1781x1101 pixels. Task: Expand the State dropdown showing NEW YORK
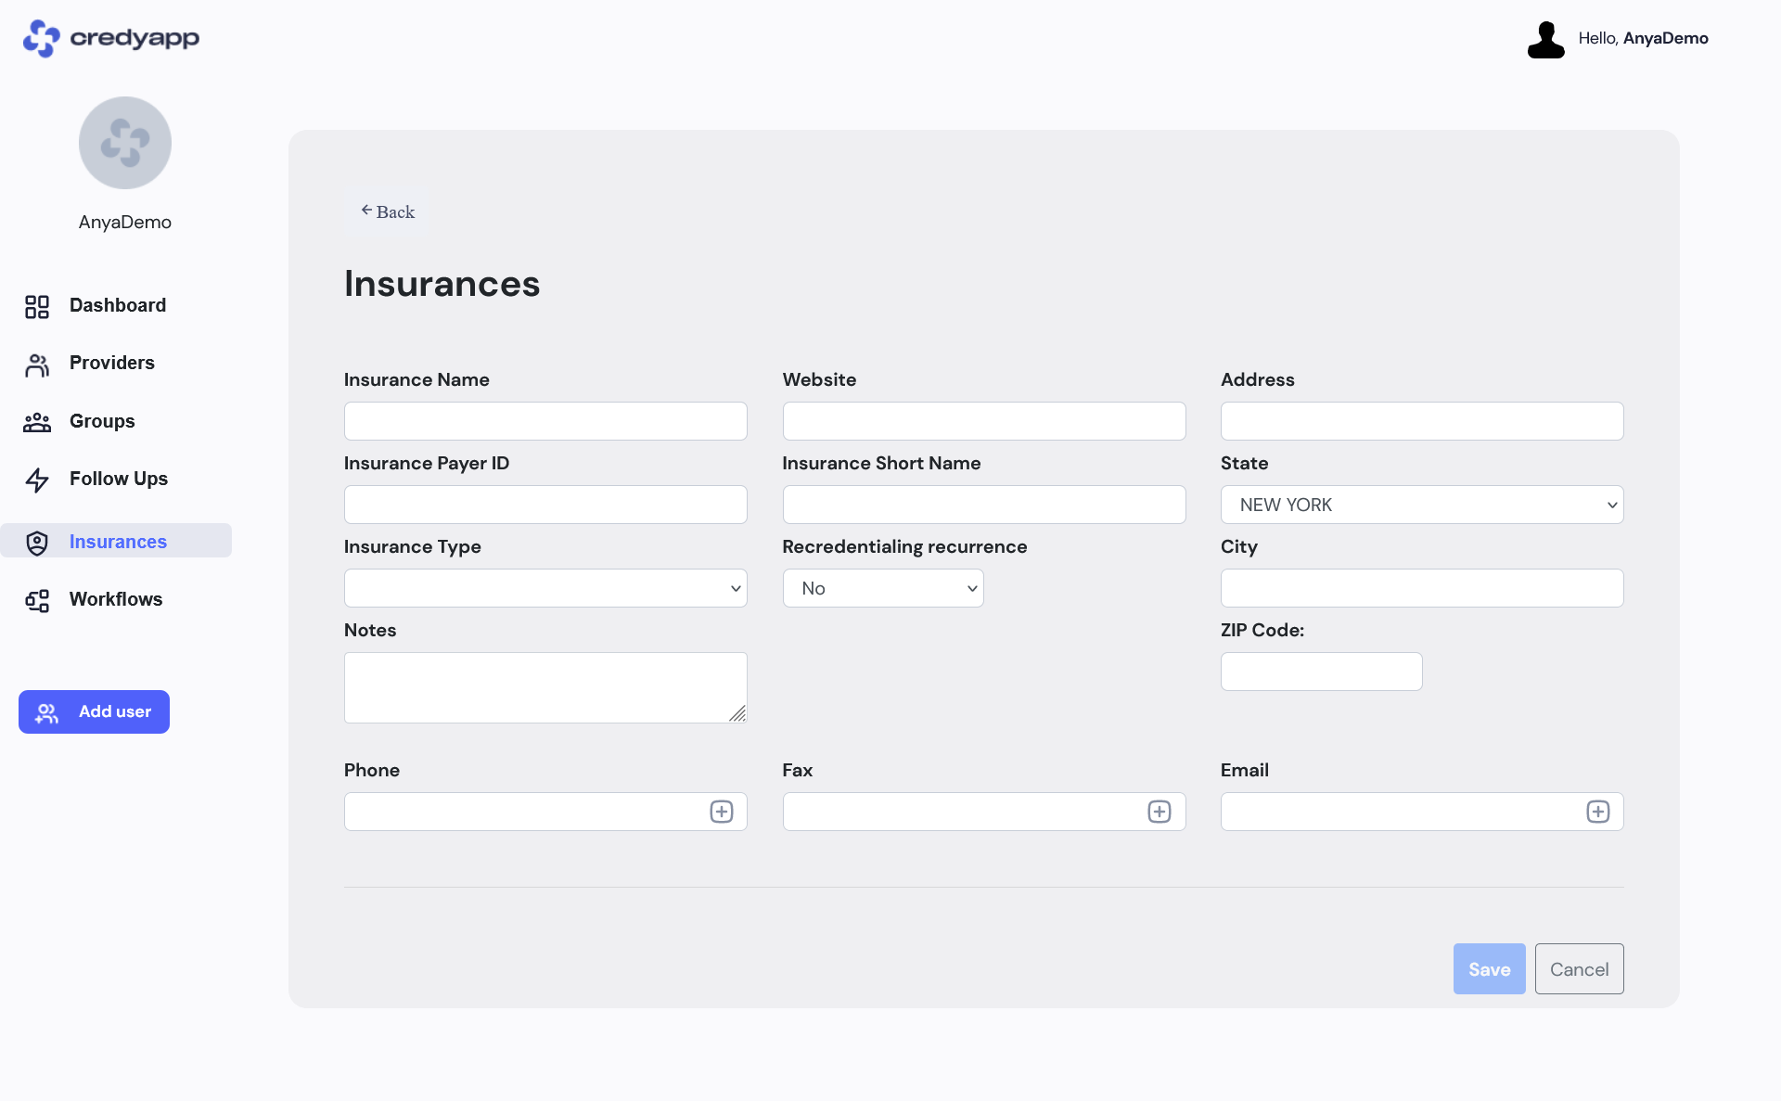click(x=1422, y=505)
